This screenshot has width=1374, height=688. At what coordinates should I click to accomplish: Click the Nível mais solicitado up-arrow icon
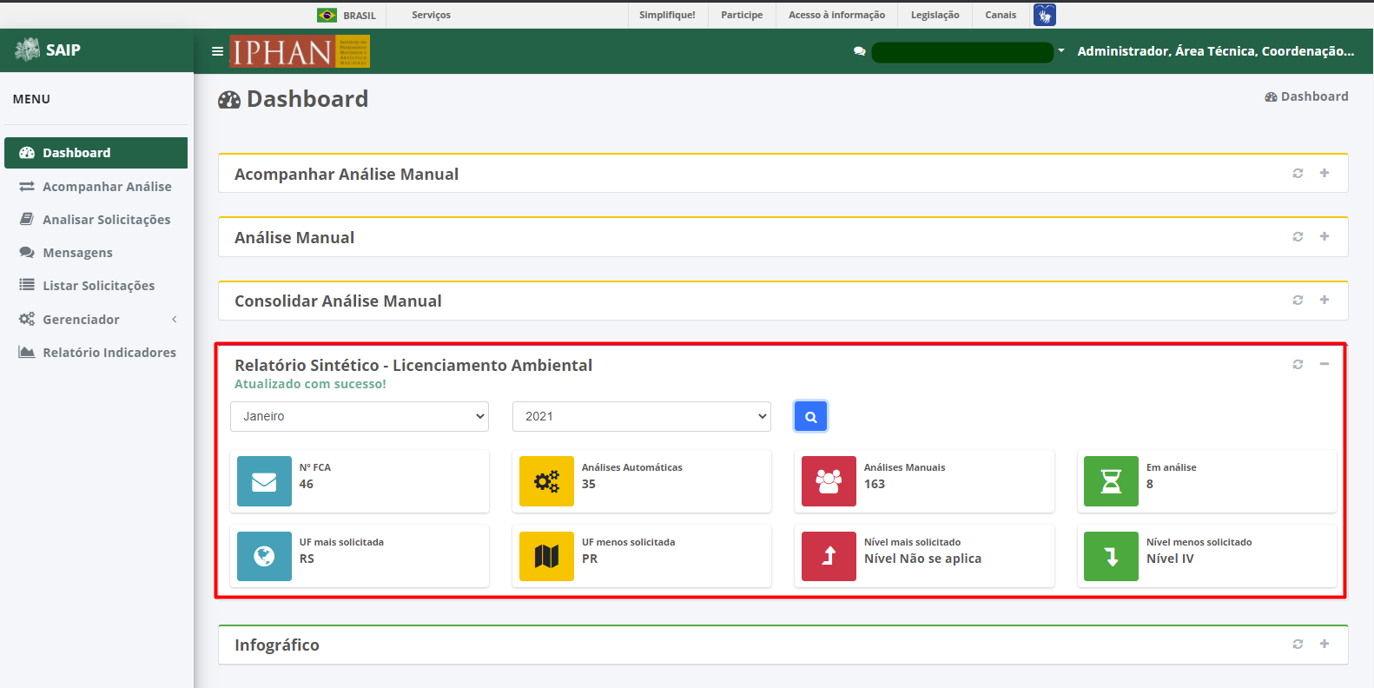coord(829,556)
